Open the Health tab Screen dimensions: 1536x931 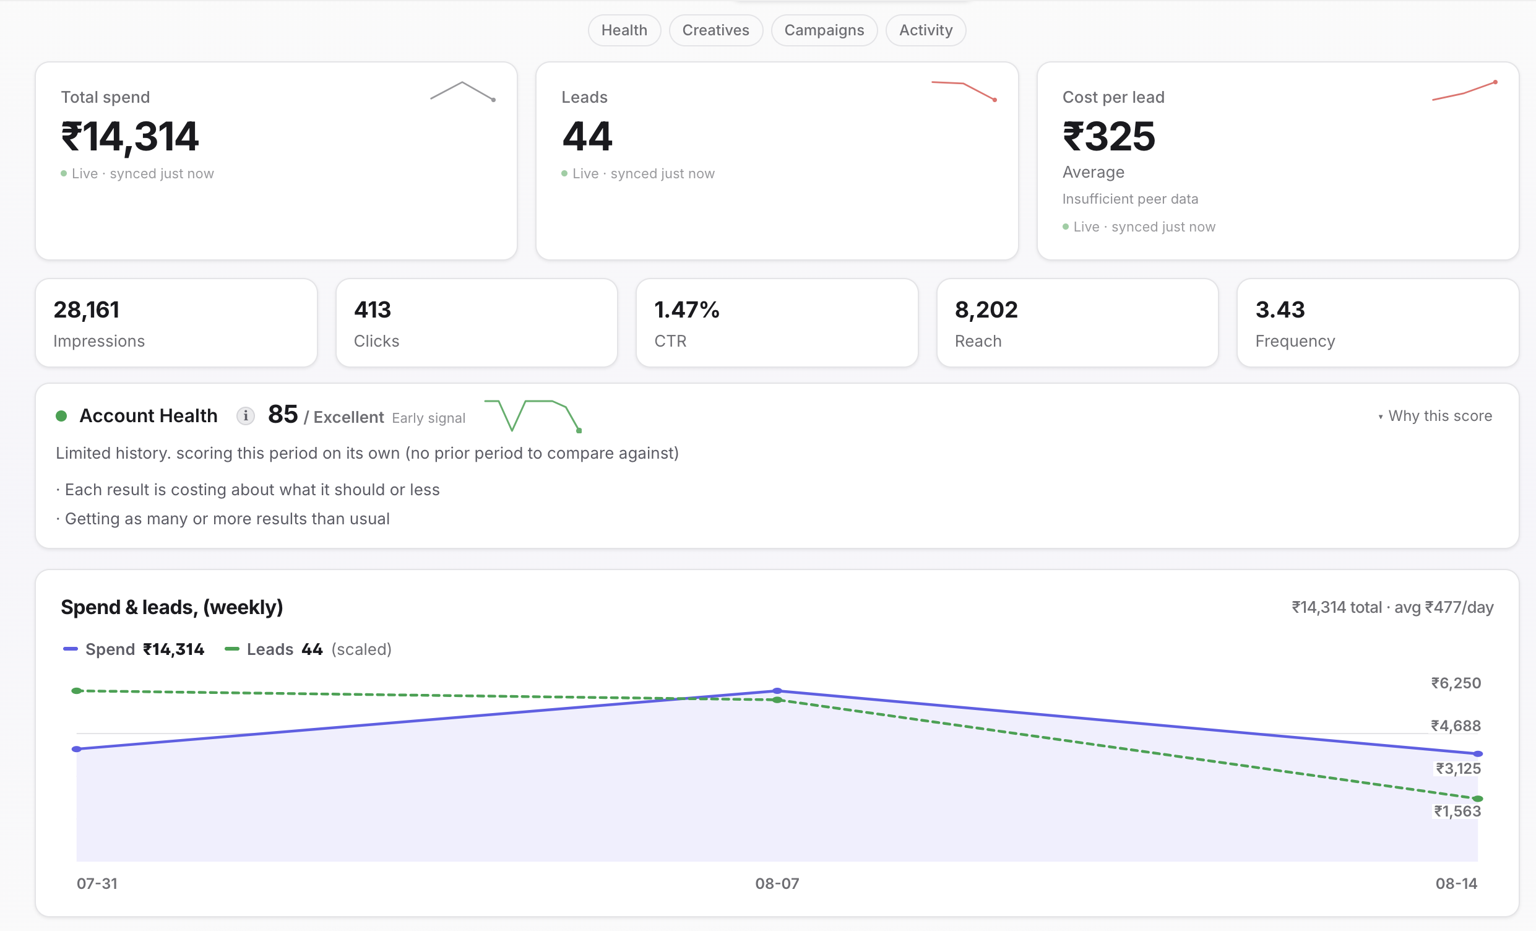tap(624, 30)
